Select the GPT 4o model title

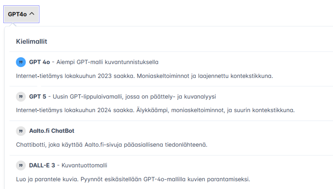[39, 62]
